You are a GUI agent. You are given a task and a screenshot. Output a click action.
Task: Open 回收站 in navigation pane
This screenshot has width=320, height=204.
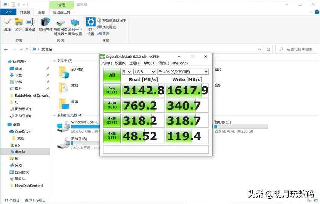point(18,179)
